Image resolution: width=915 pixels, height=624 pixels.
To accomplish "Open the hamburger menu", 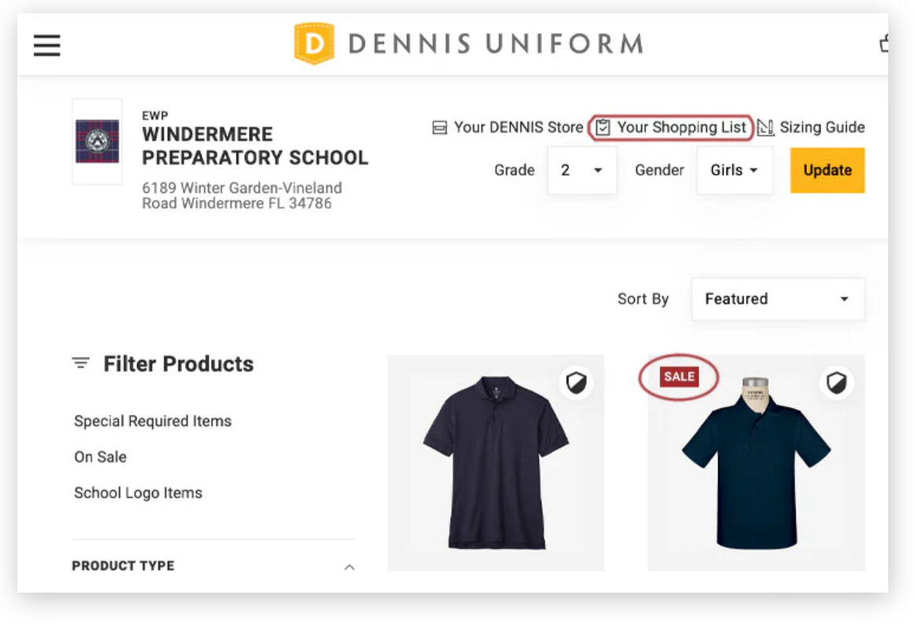I will 47,45.
